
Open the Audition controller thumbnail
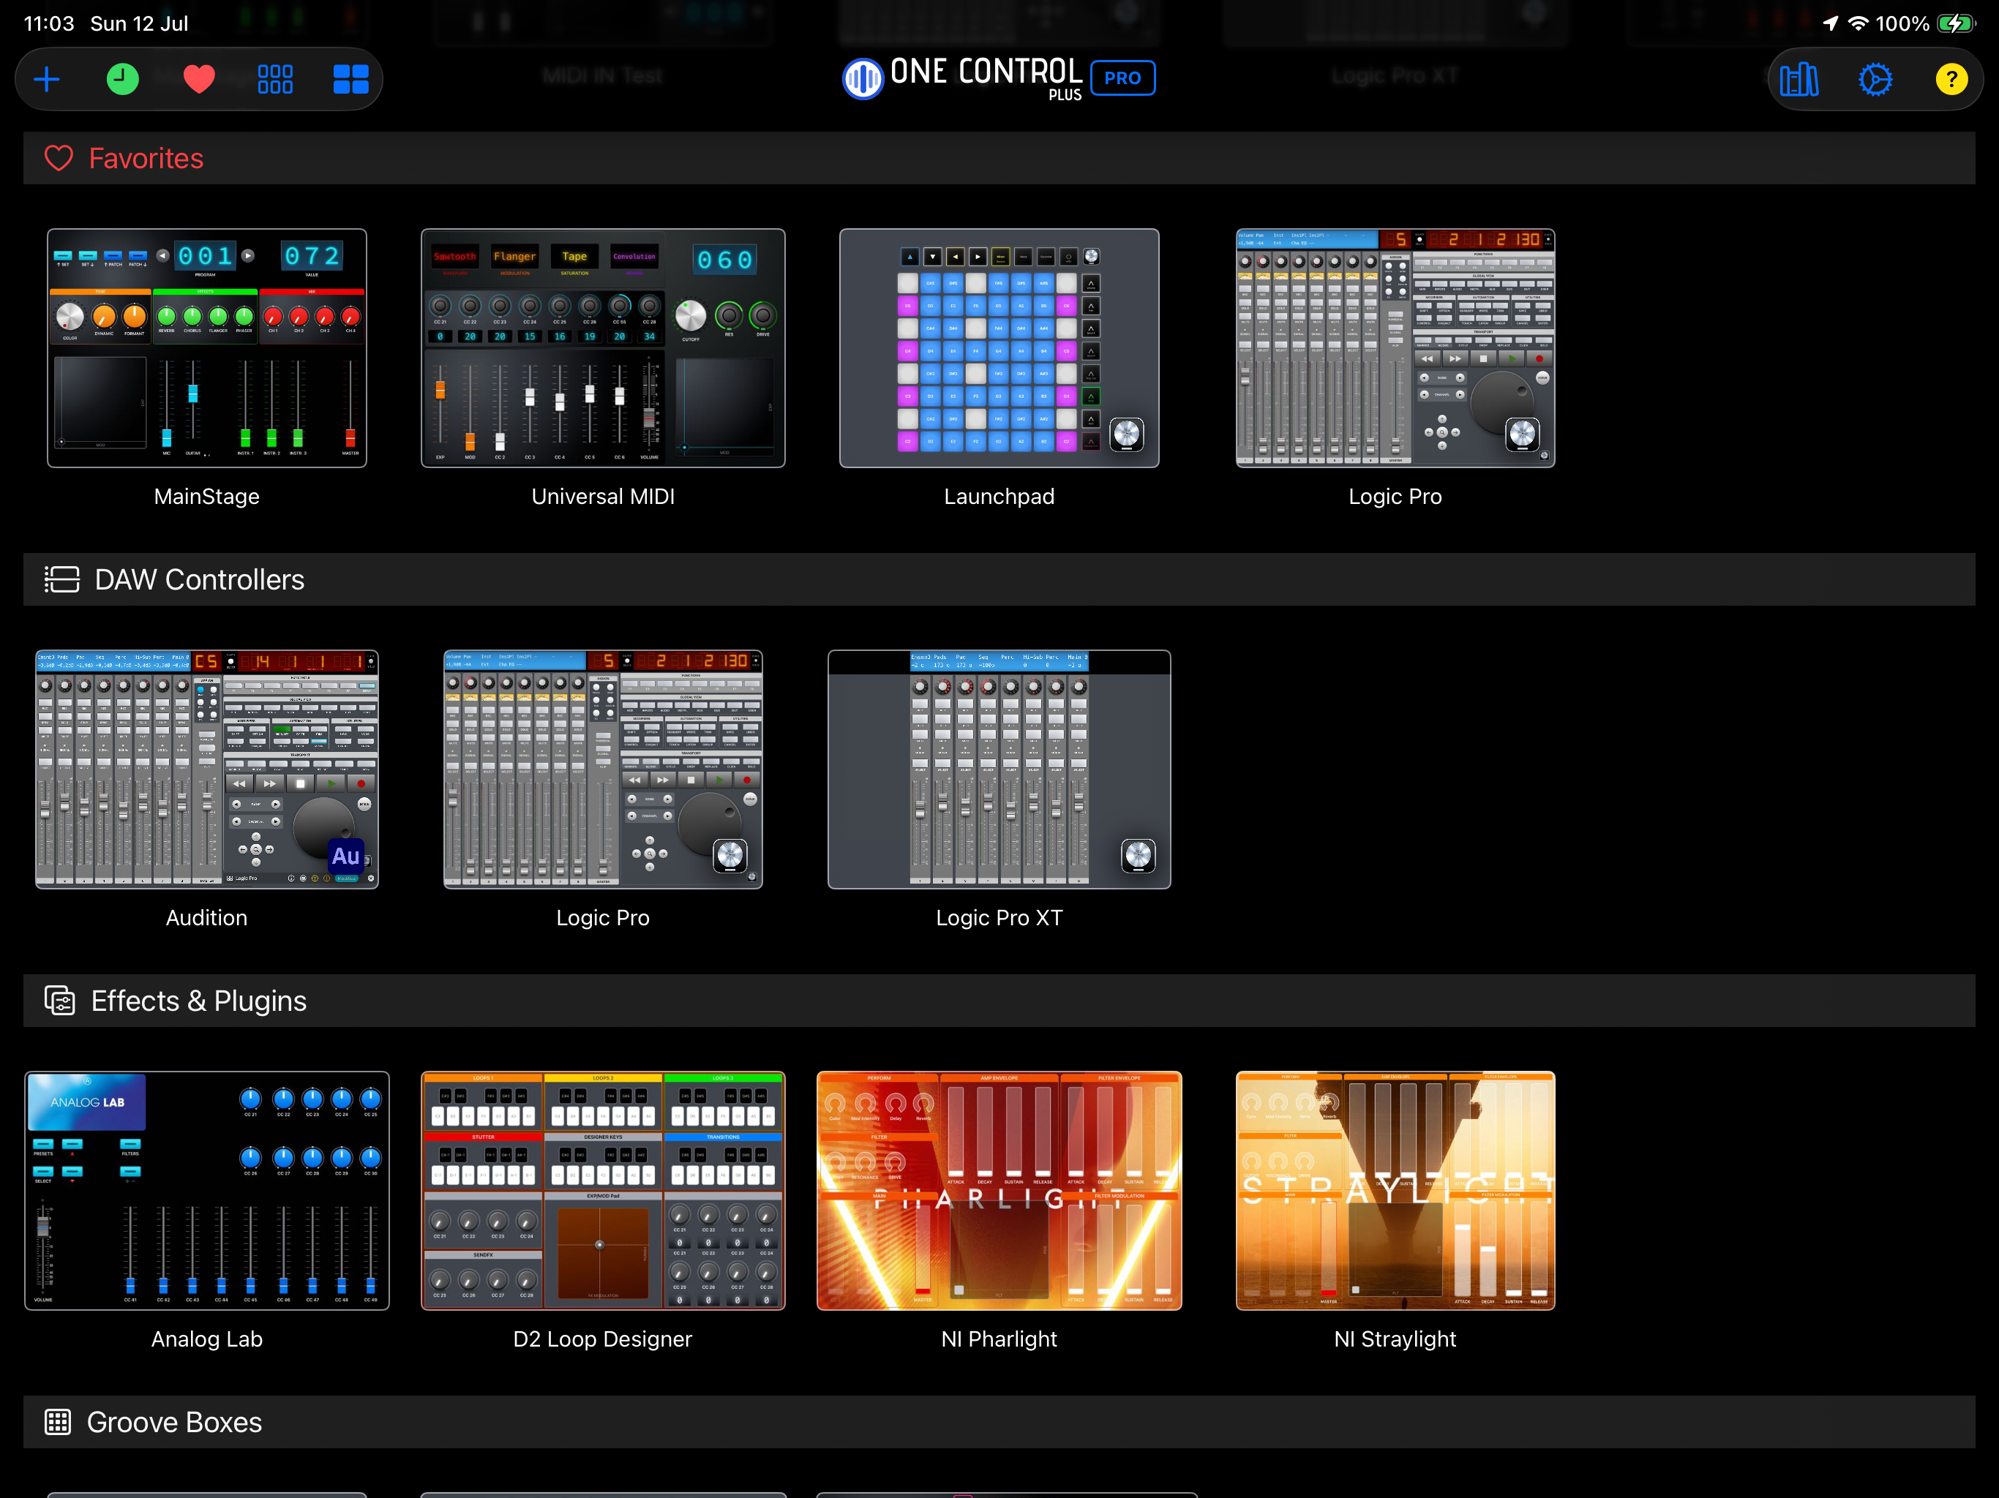point(207,769)
